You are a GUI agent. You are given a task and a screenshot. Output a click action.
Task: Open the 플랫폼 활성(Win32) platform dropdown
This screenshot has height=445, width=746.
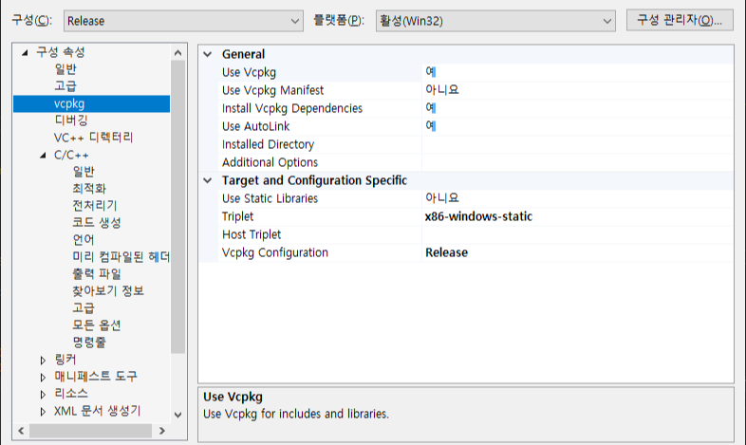(495, 21)
